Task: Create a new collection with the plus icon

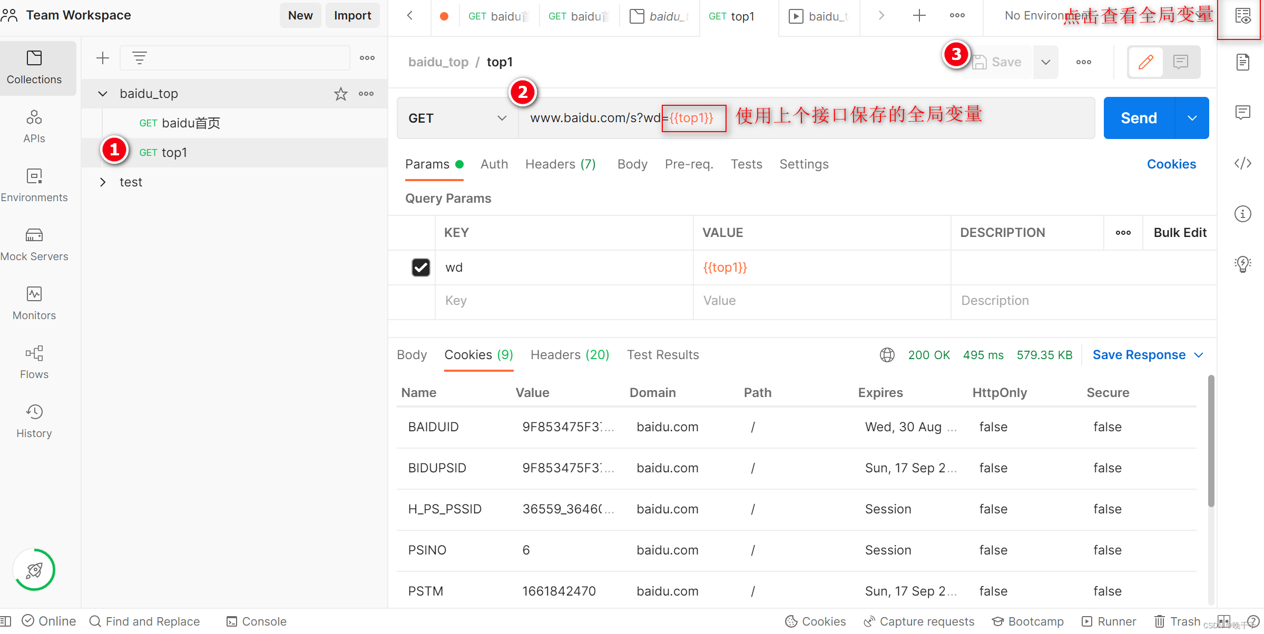Action: tap(103, 58)
